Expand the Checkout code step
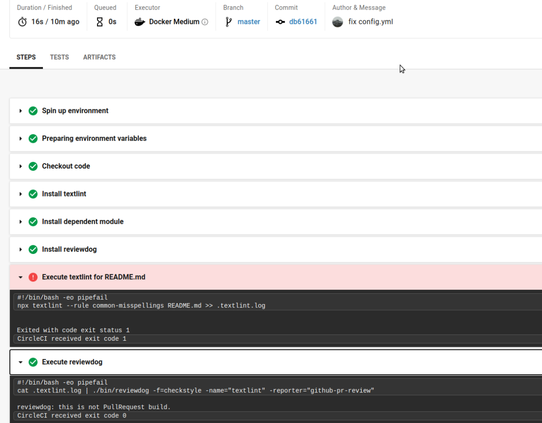The height and width of the screenshot is (423, 542). point(20,166)
